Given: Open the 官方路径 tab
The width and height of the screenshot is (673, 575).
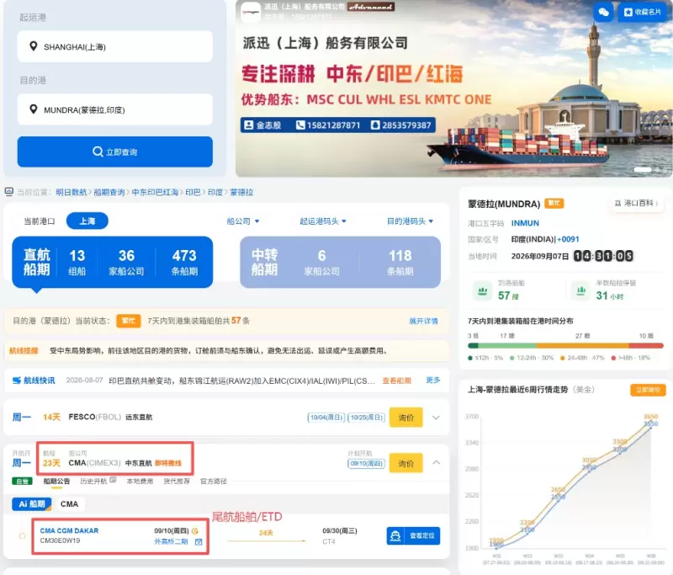Looking at the screenshot, I should pos(214,481).
